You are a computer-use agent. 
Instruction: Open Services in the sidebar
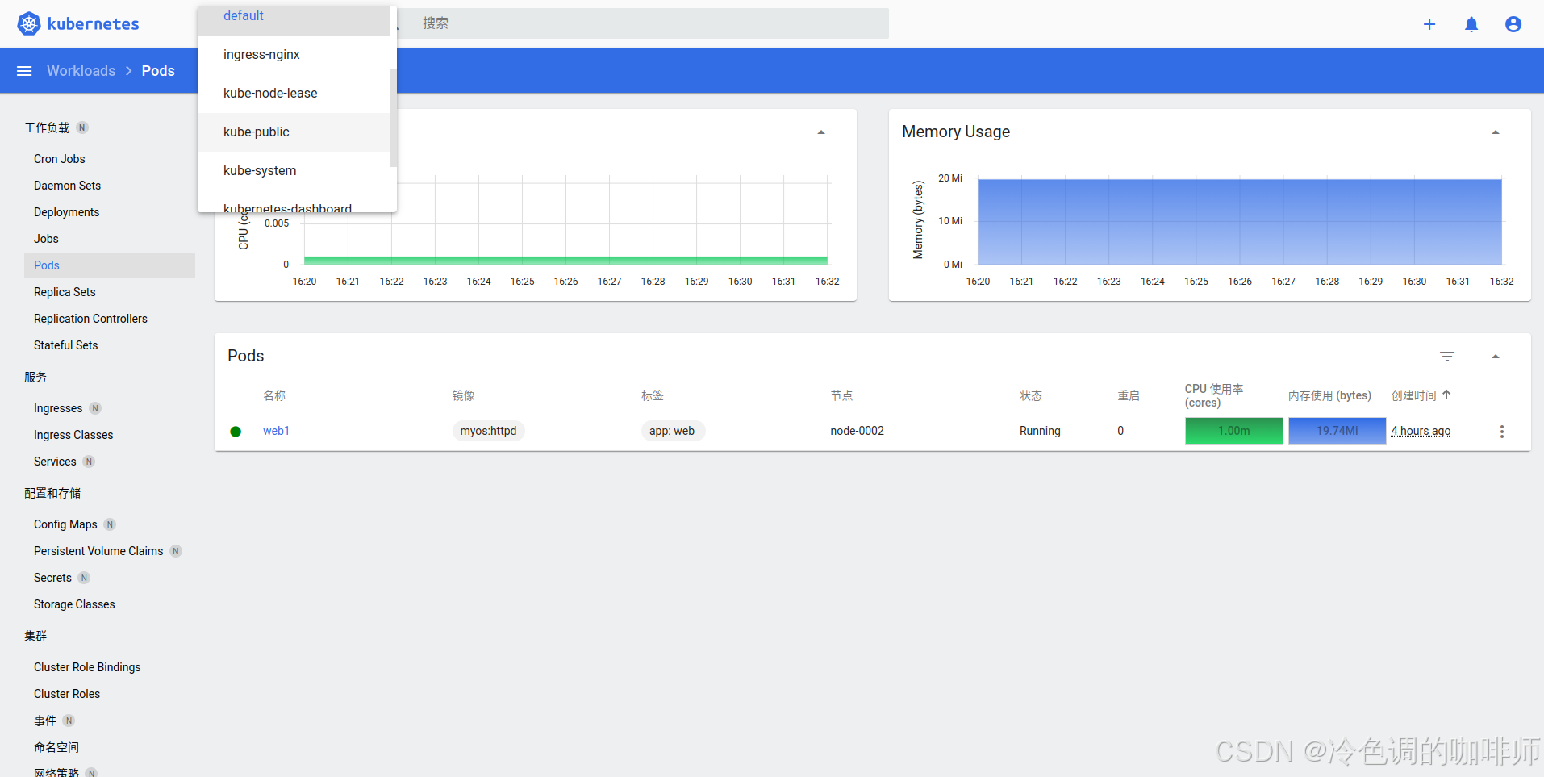coord(55,462)
